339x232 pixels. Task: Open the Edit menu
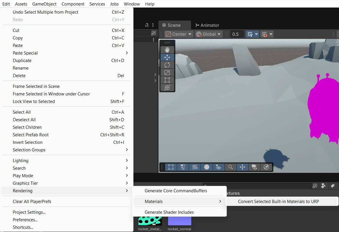[6, 4]
